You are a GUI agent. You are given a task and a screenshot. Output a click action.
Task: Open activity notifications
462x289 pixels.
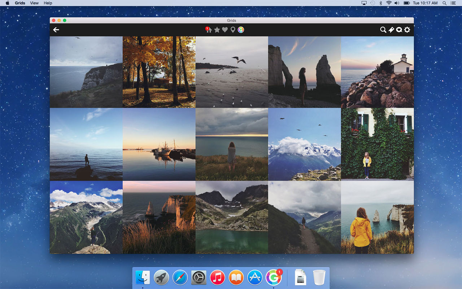399,30
